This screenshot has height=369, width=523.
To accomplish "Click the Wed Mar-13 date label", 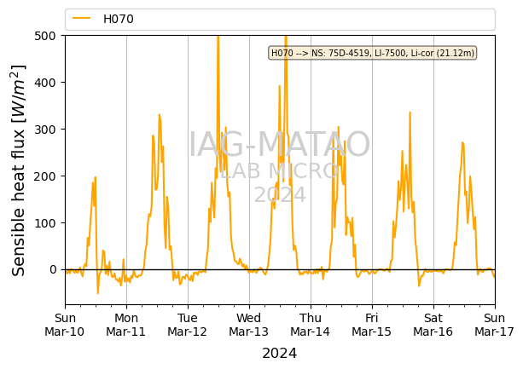I will click(249, 325).
